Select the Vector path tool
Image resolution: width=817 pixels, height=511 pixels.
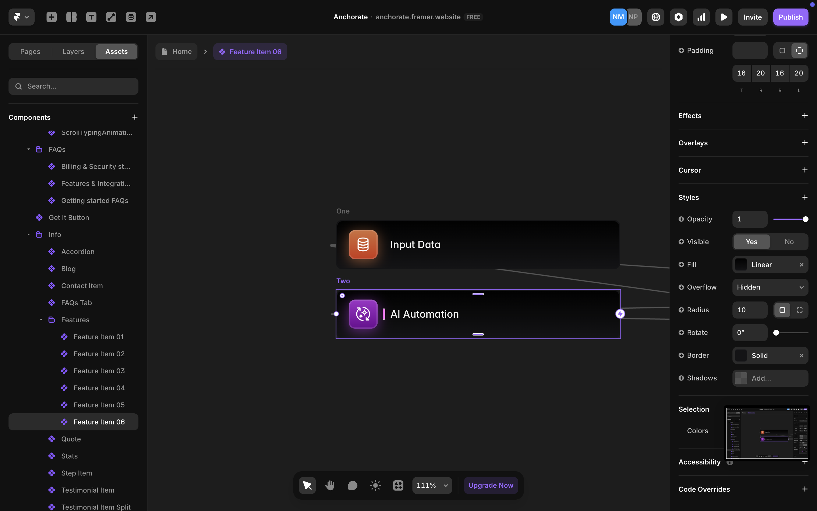(111, 17)
